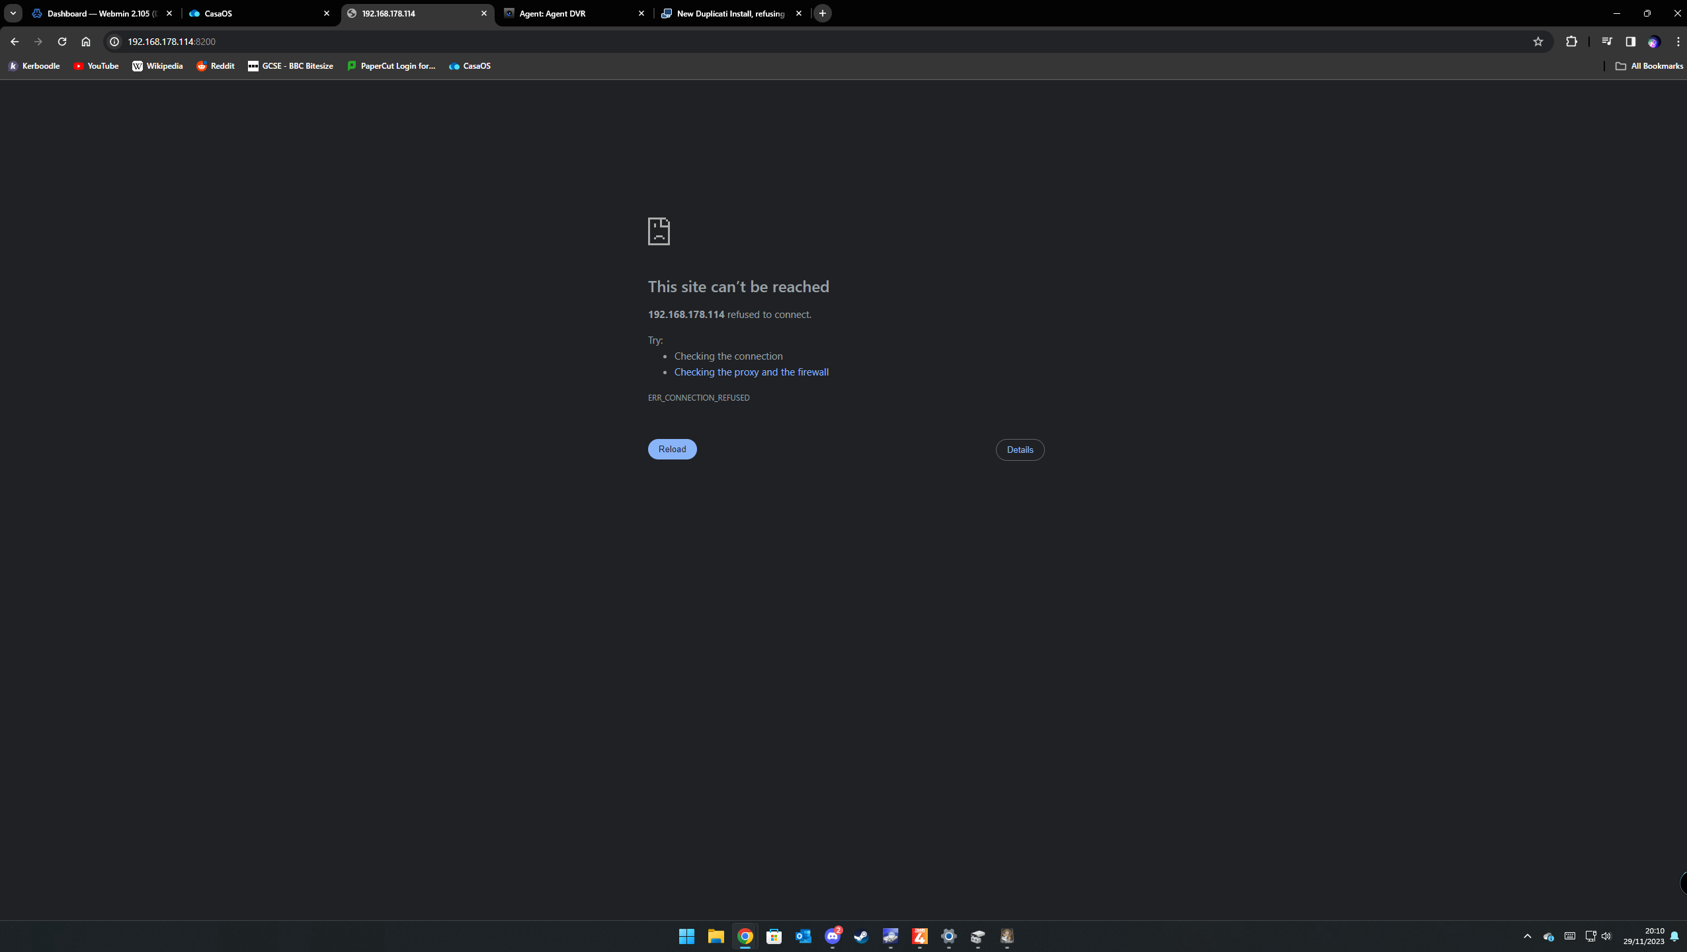Open GCSE BBC Bitesize bookmark

(x=290, y=66)
